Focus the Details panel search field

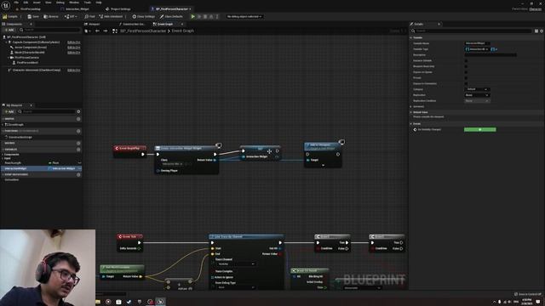tap(472, 31)
